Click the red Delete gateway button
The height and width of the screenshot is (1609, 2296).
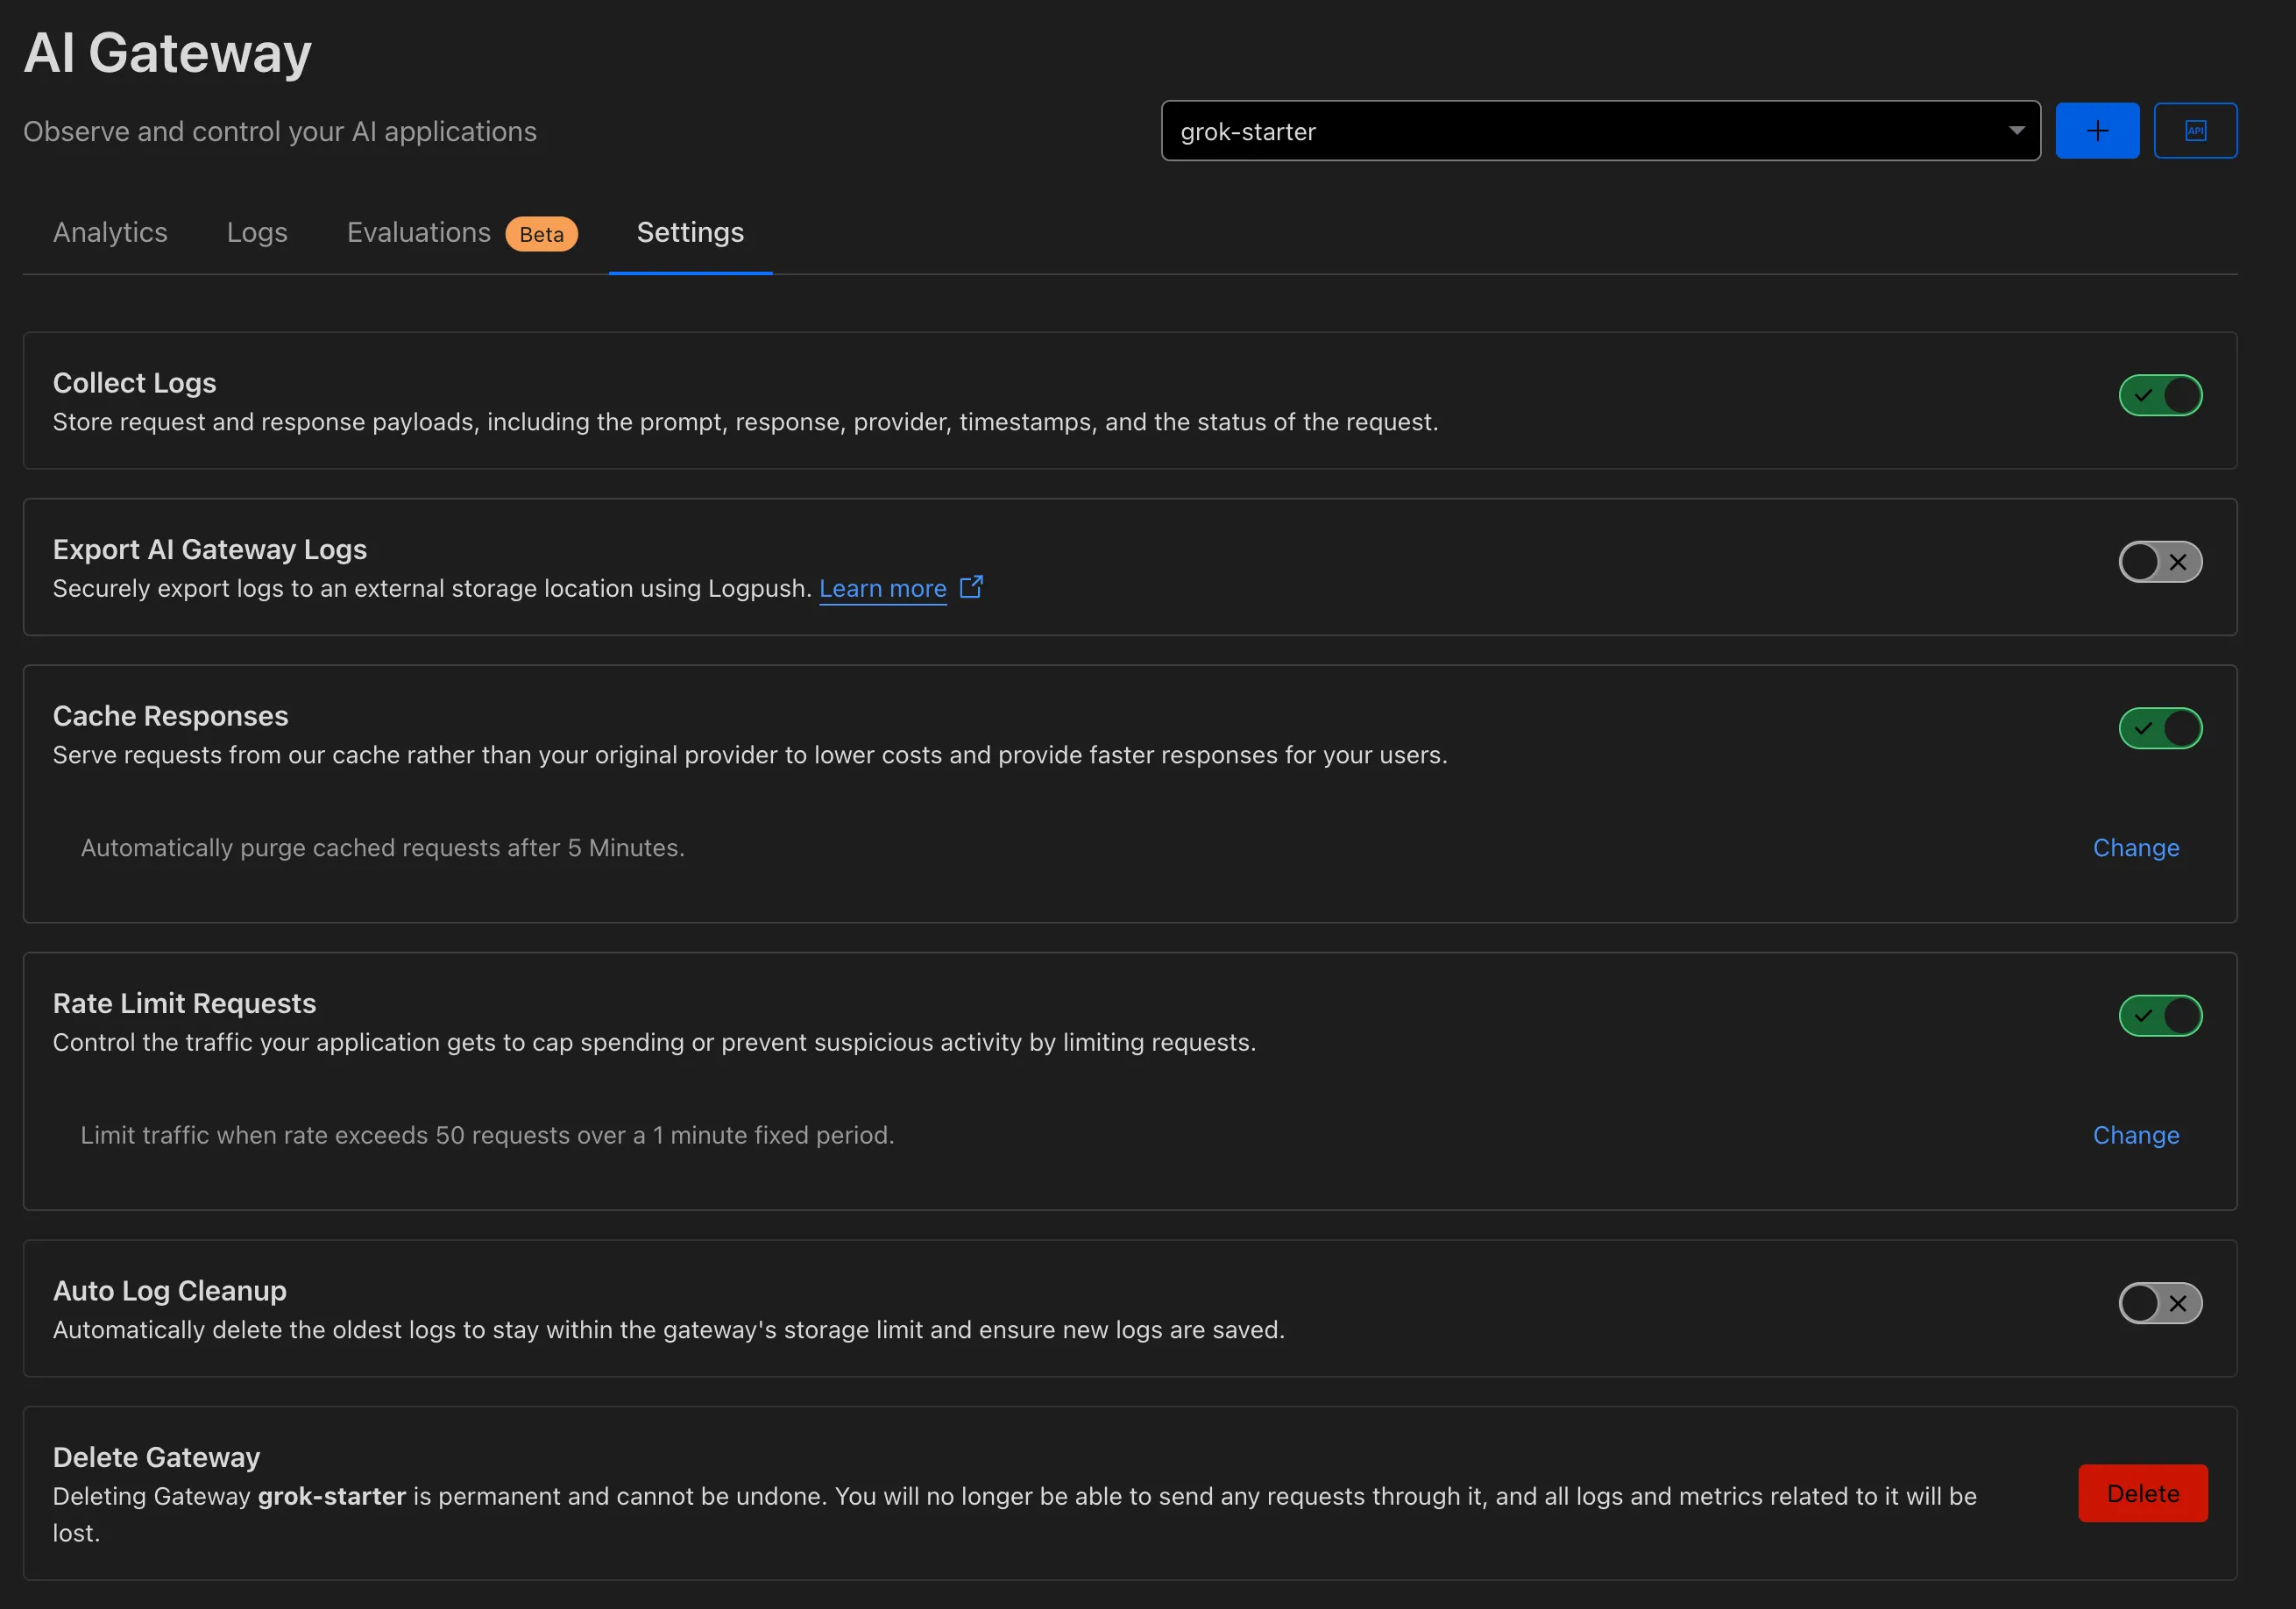coord(2142,1493)
